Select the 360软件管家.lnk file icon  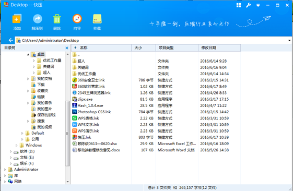(x=75, y=87)
